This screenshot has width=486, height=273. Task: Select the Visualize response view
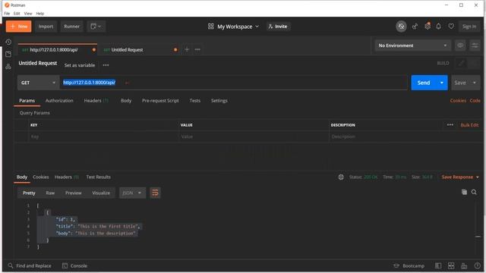pyautogui.click(x=101, y=193)
